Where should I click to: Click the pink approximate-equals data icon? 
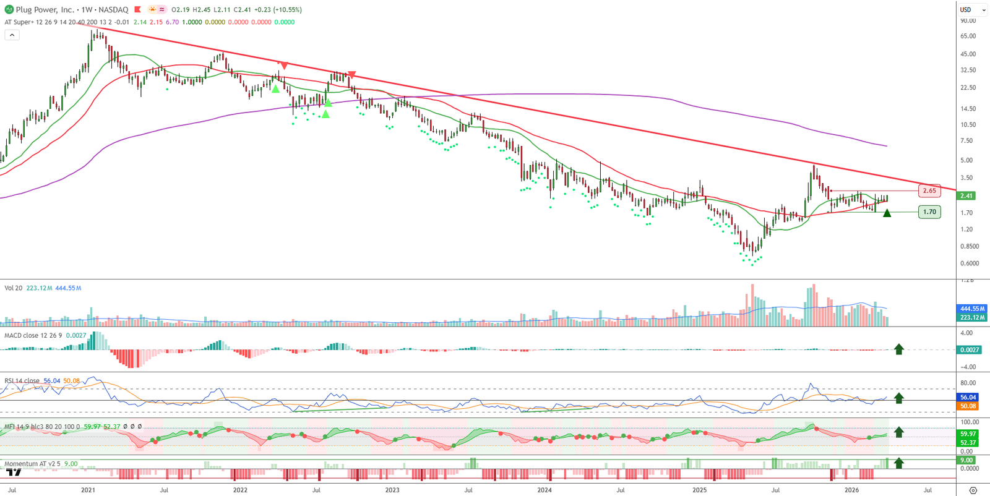(x=162, y=10)
